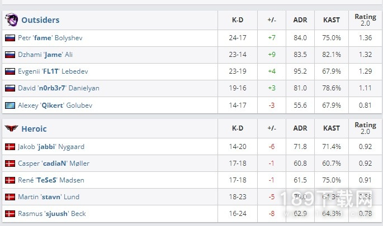Screen dimensions: 383x226
Task: Open Petr 'fame' Bolyshev's player profile
Action: coord(50,38)
